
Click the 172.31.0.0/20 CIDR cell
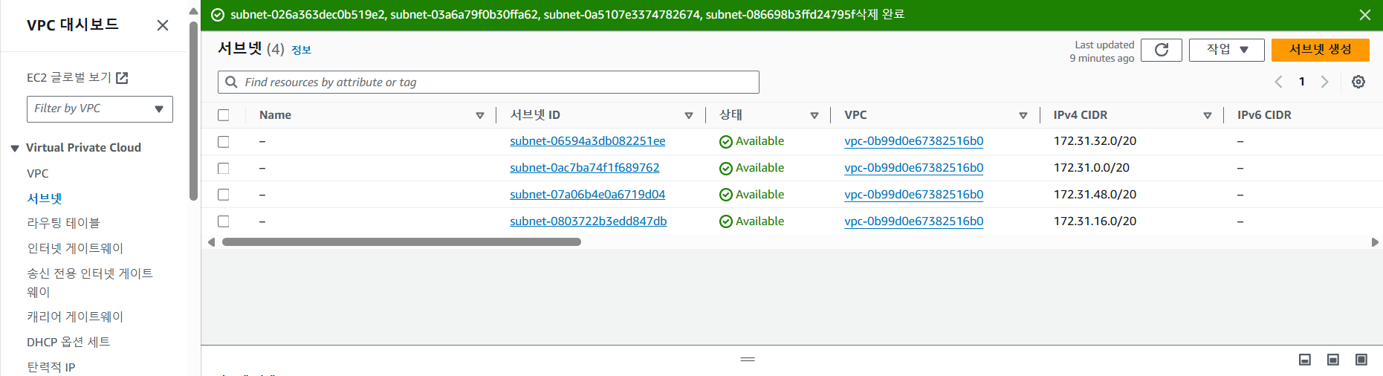pos(1091,168)
